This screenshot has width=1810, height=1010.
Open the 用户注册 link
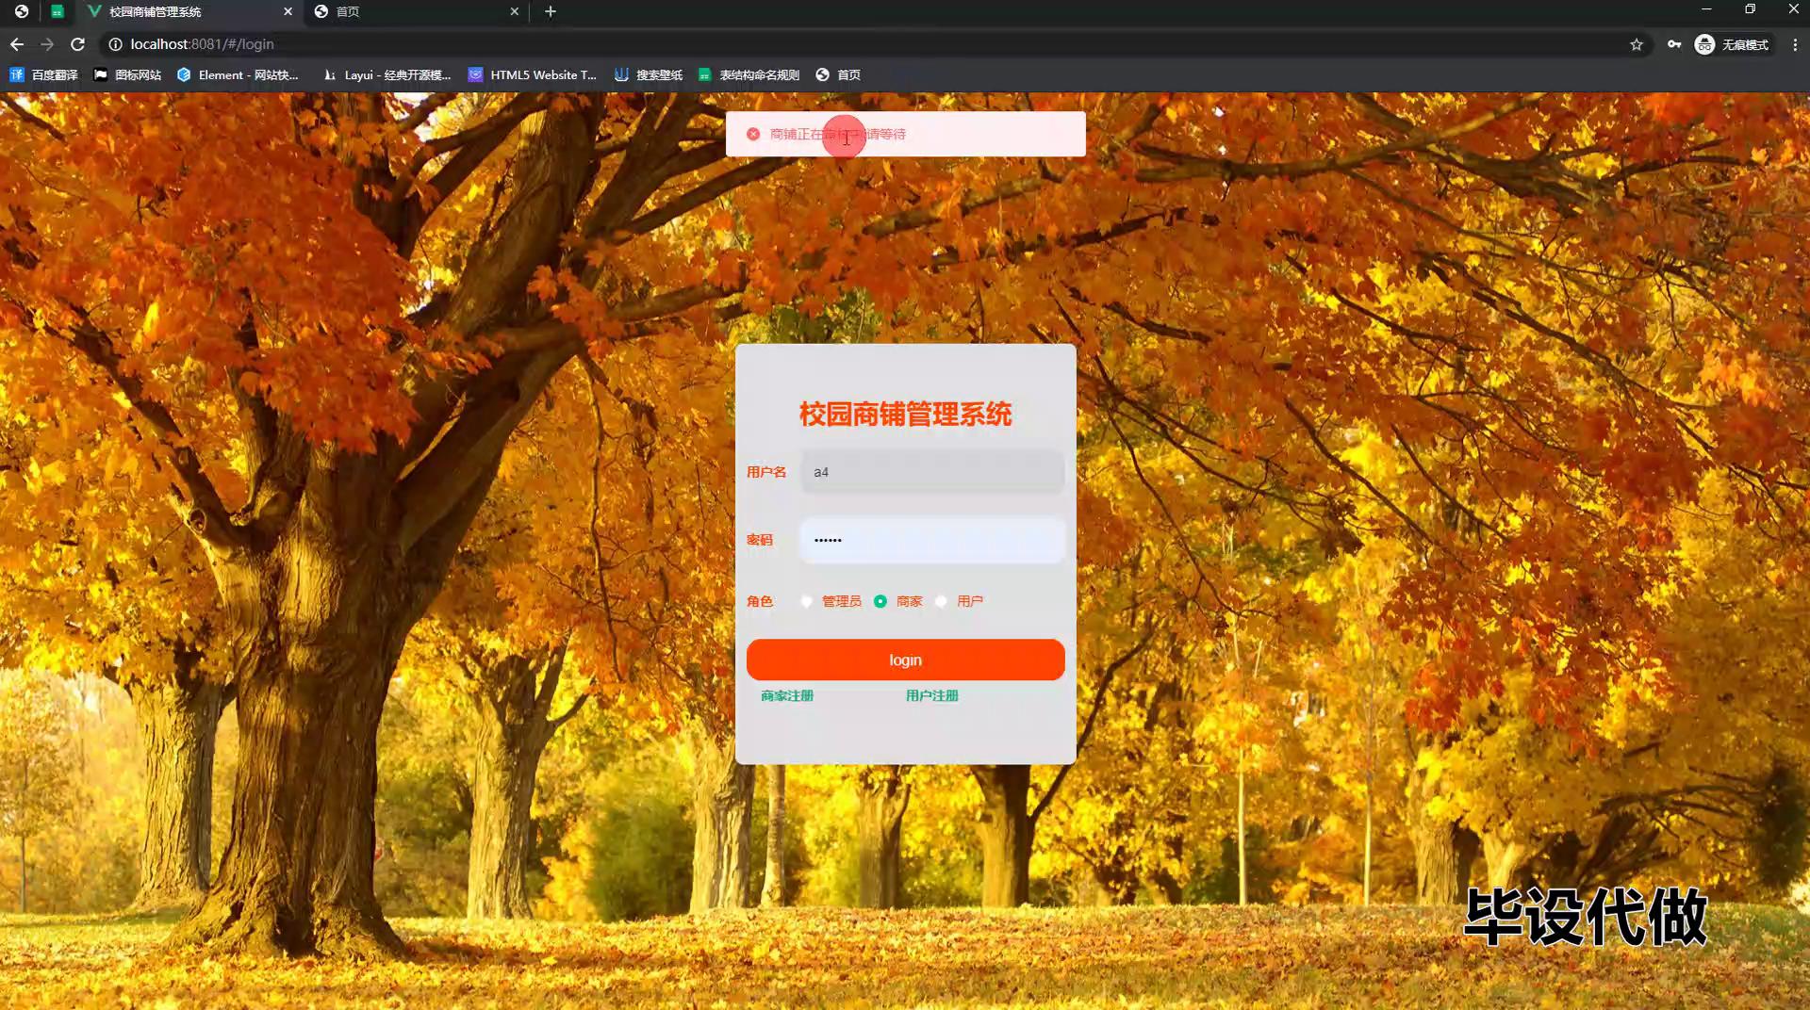(x=931, y=695)
